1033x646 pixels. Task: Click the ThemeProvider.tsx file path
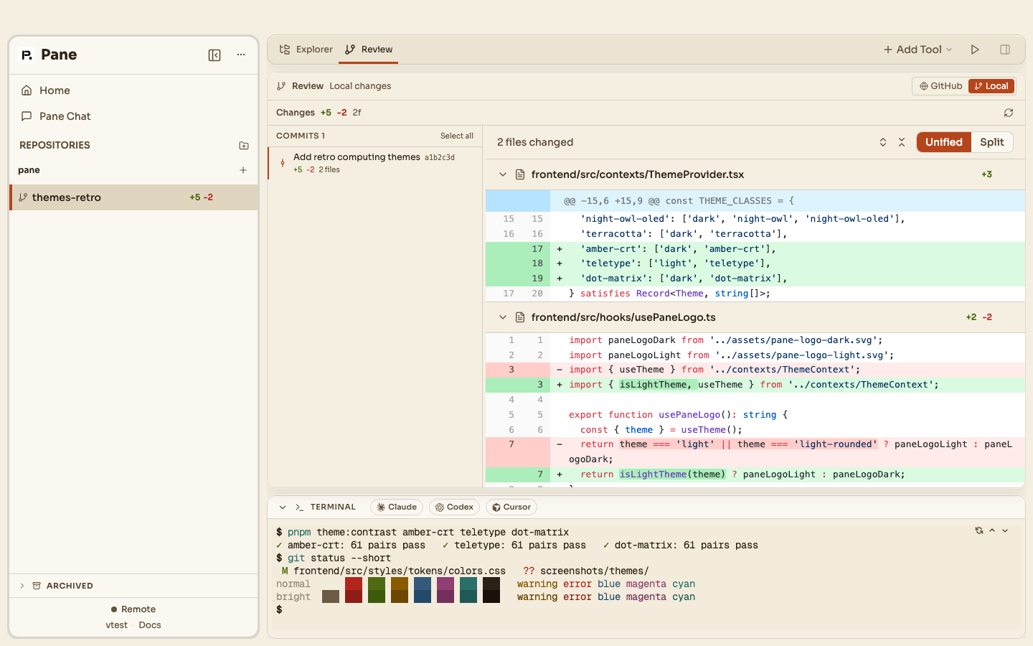638,174
